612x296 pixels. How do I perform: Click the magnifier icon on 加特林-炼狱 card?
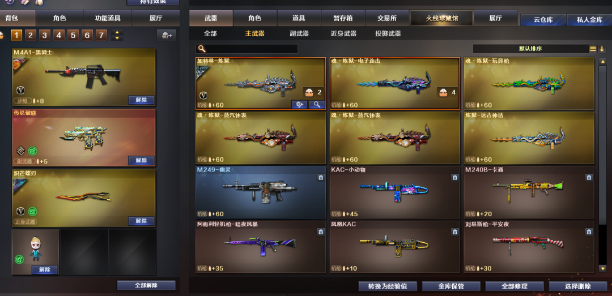tap(317, 105)
